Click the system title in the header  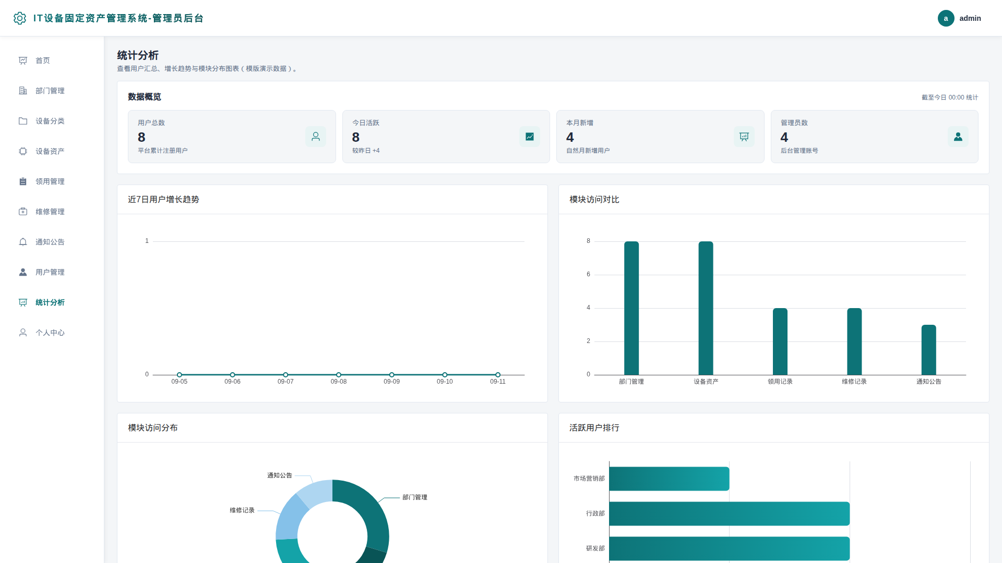point(118,18)
